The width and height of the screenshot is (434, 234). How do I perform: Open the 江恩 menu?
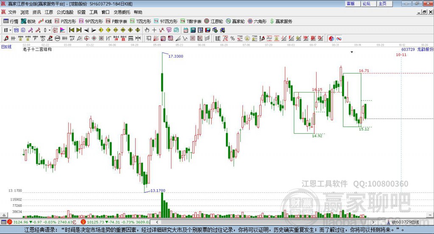(49, 12)
